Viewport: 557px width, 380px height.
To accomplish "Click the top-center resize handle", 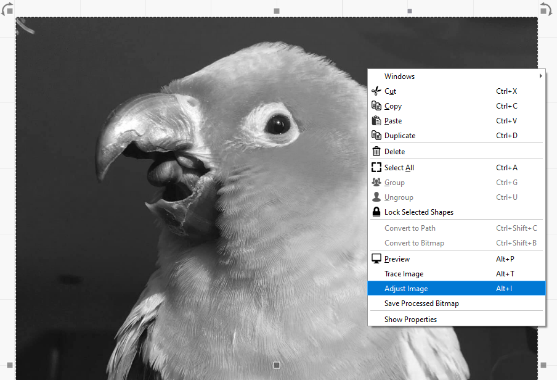I will pyautogui.click(x=277, y=11).
